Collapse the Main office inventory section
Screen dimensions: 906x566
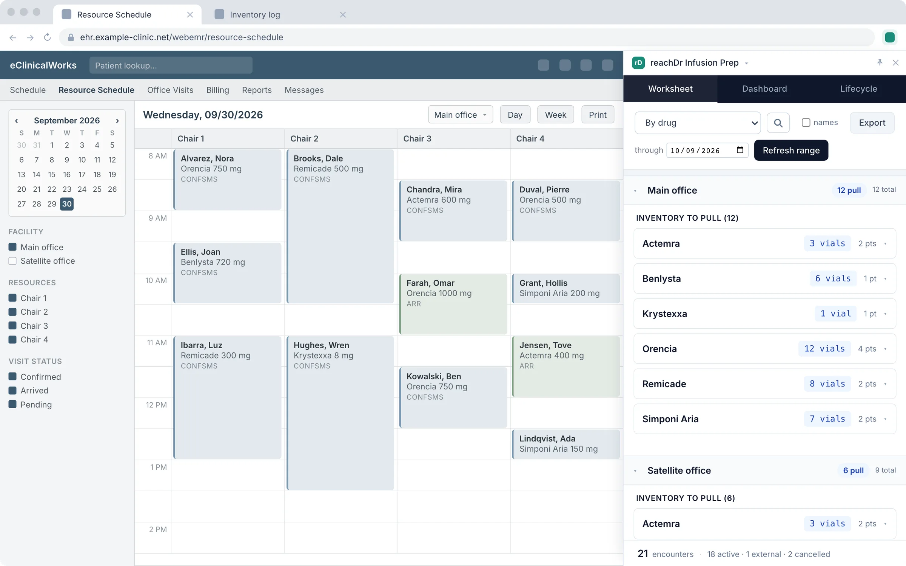pos(635,191)
